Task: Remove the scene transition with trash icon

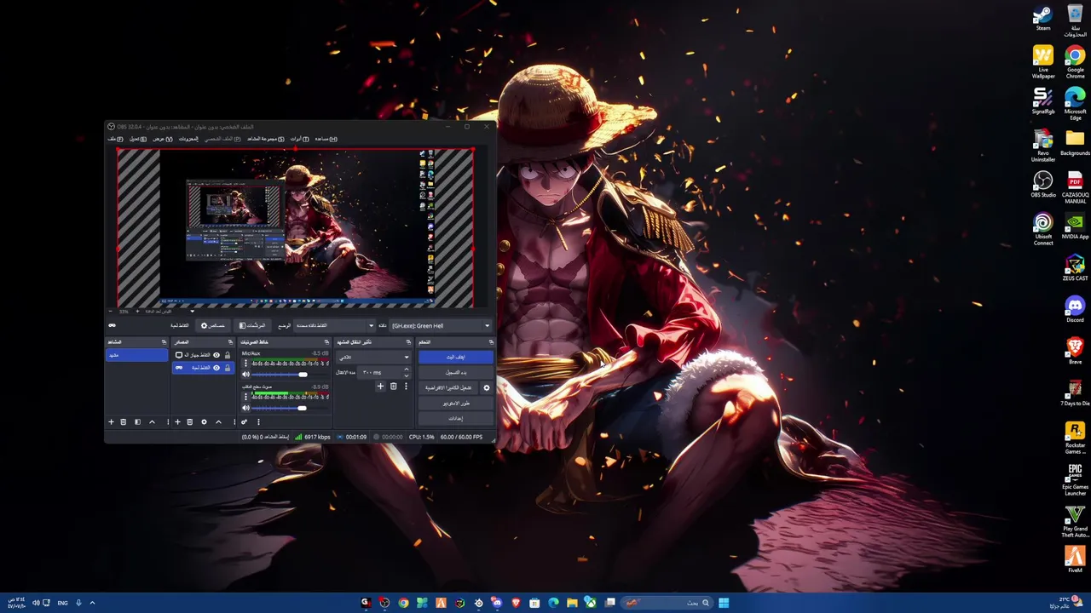Action: click(393, 387)
